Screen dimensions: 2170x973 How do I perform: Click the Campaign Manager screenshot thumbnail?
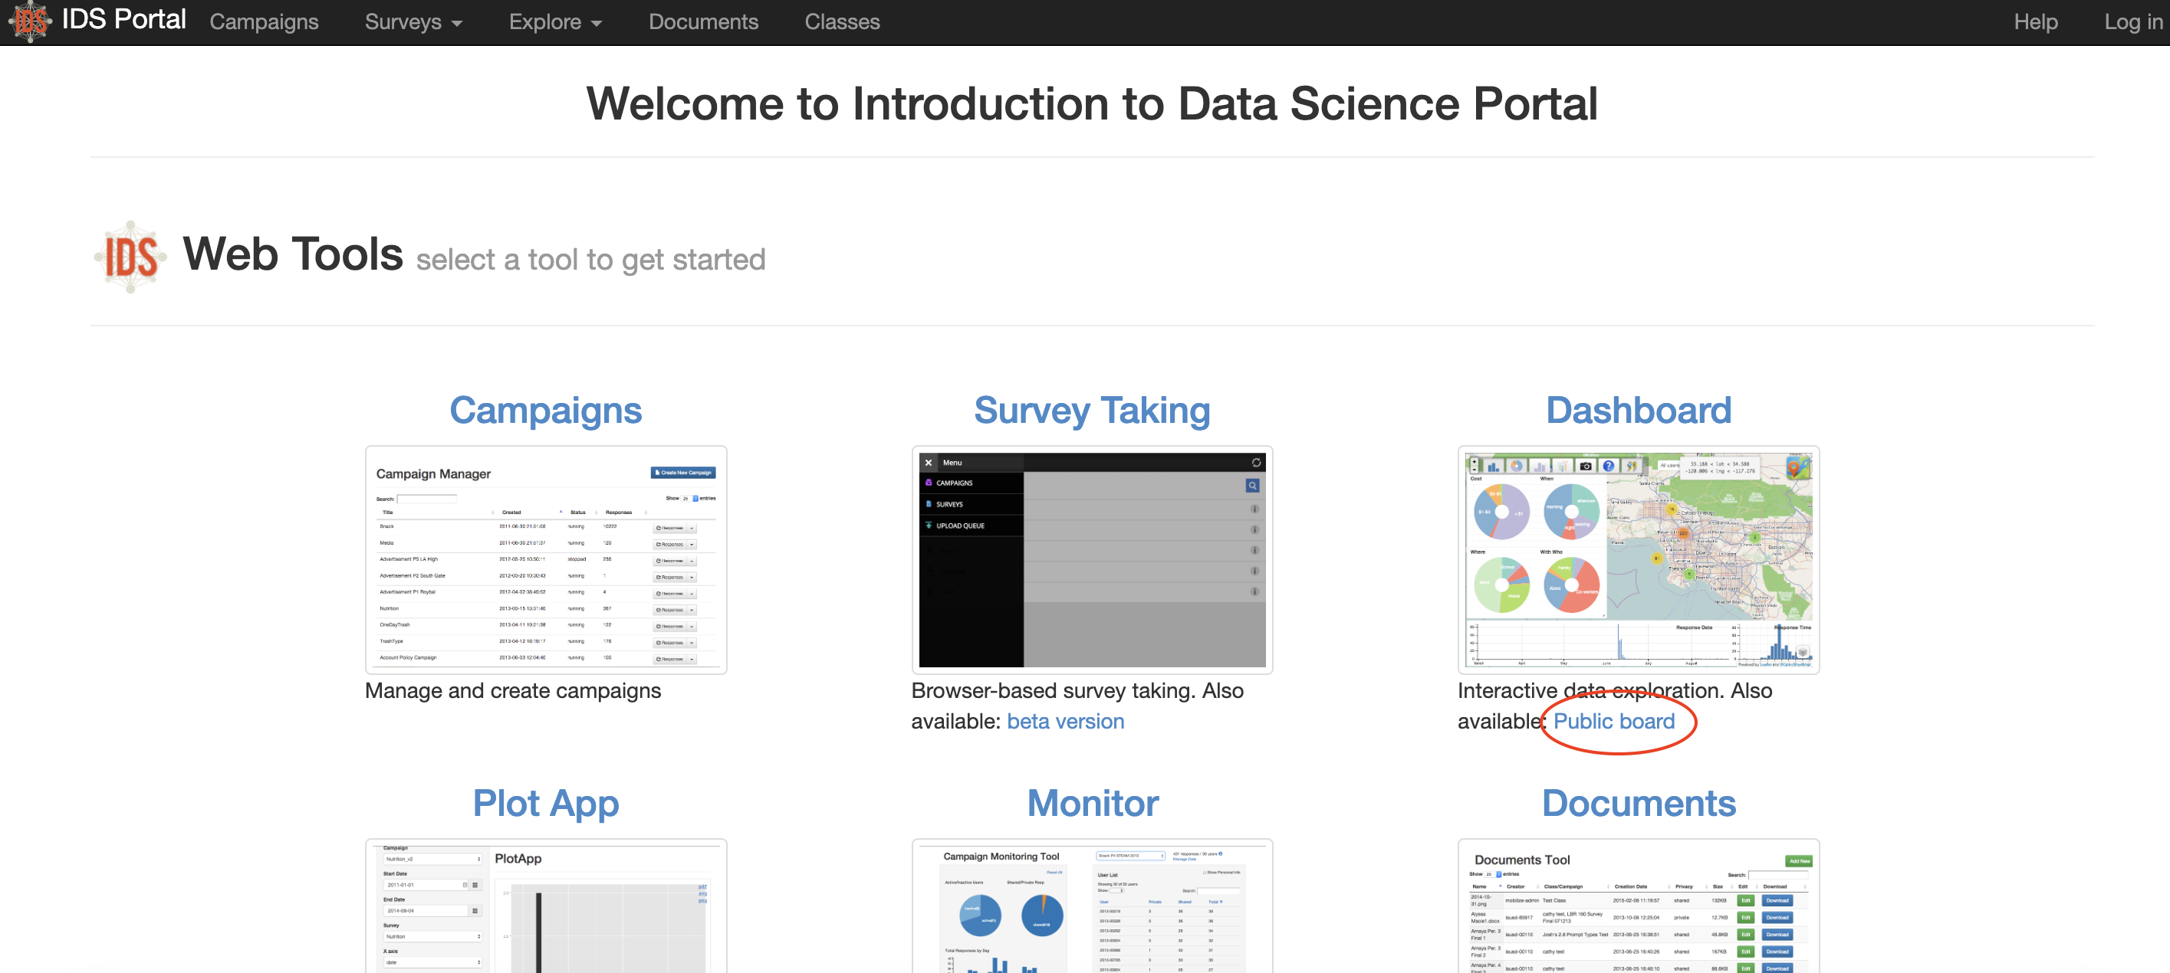click(545, 560)
